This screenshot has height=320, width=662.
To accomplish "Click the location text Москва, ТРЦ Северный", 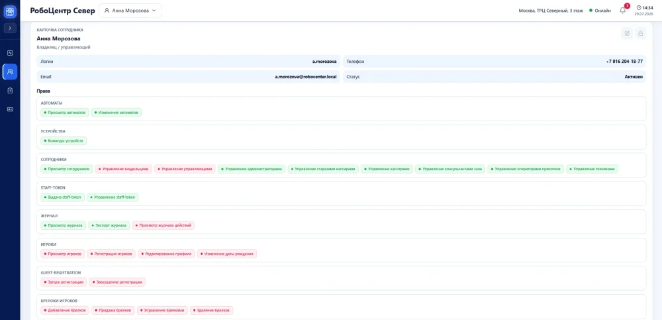I will 551,11.
